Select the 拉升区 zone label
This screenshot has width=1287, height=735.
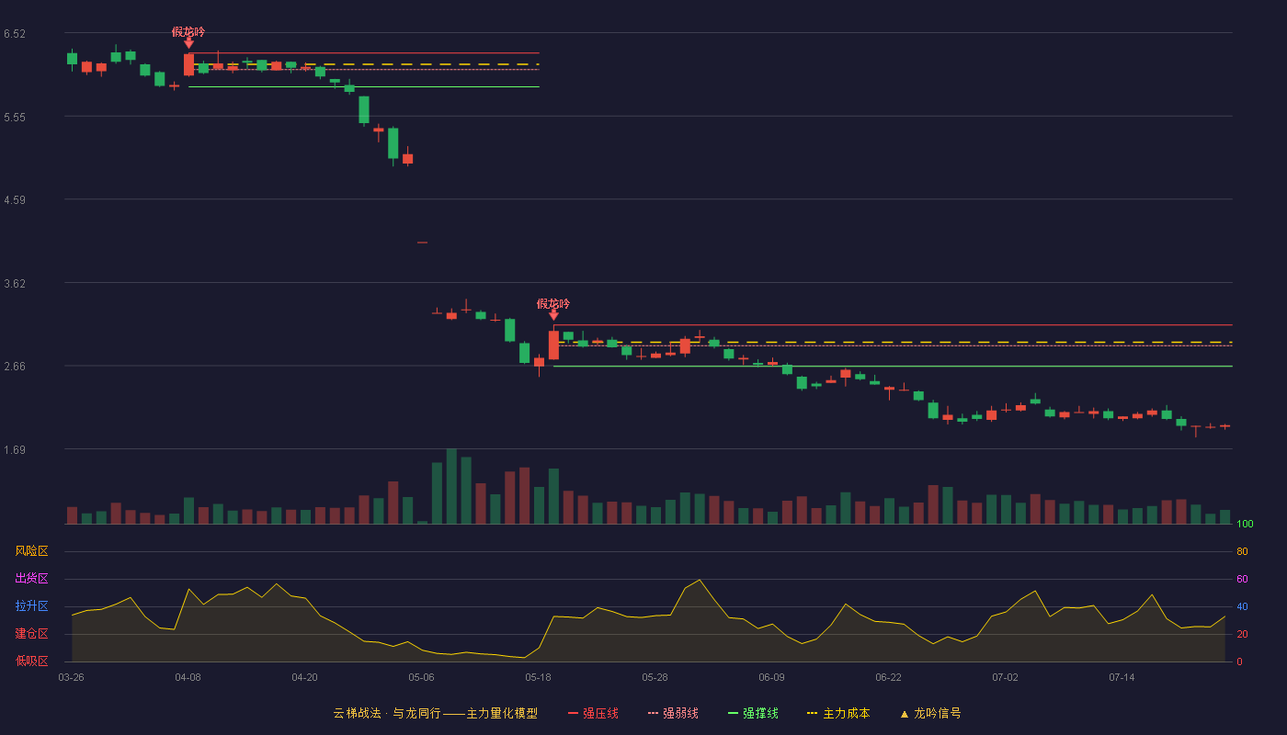tap(31, 606)
